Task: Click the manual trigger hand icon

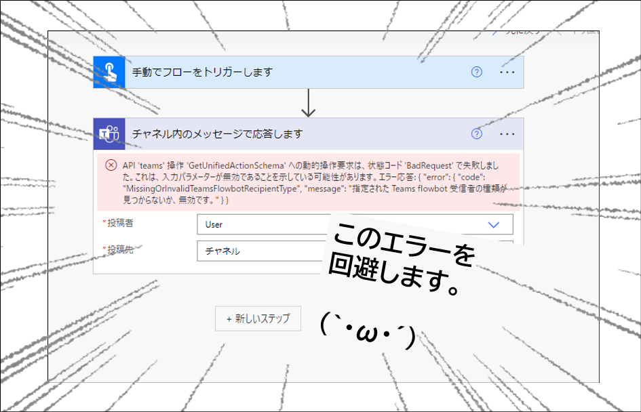Action: coord(109,73)
